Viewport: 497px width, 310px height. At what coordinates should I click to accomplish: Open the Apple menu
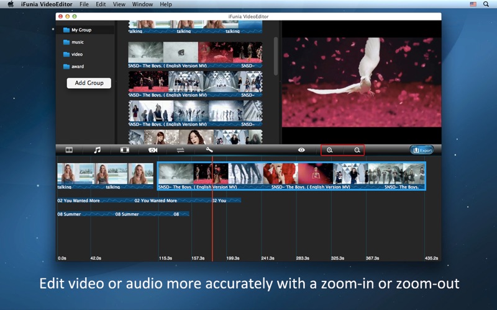click(x=11, y=4)
